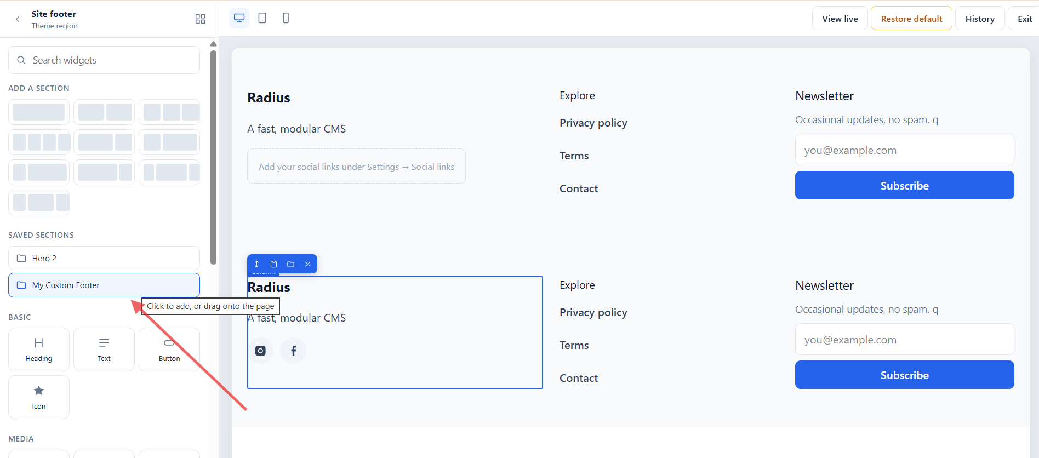Image resolution: width=1039 pixels, height=458 pixels.
Task: Focus the Search widgets field
Action: pos(104,60)
